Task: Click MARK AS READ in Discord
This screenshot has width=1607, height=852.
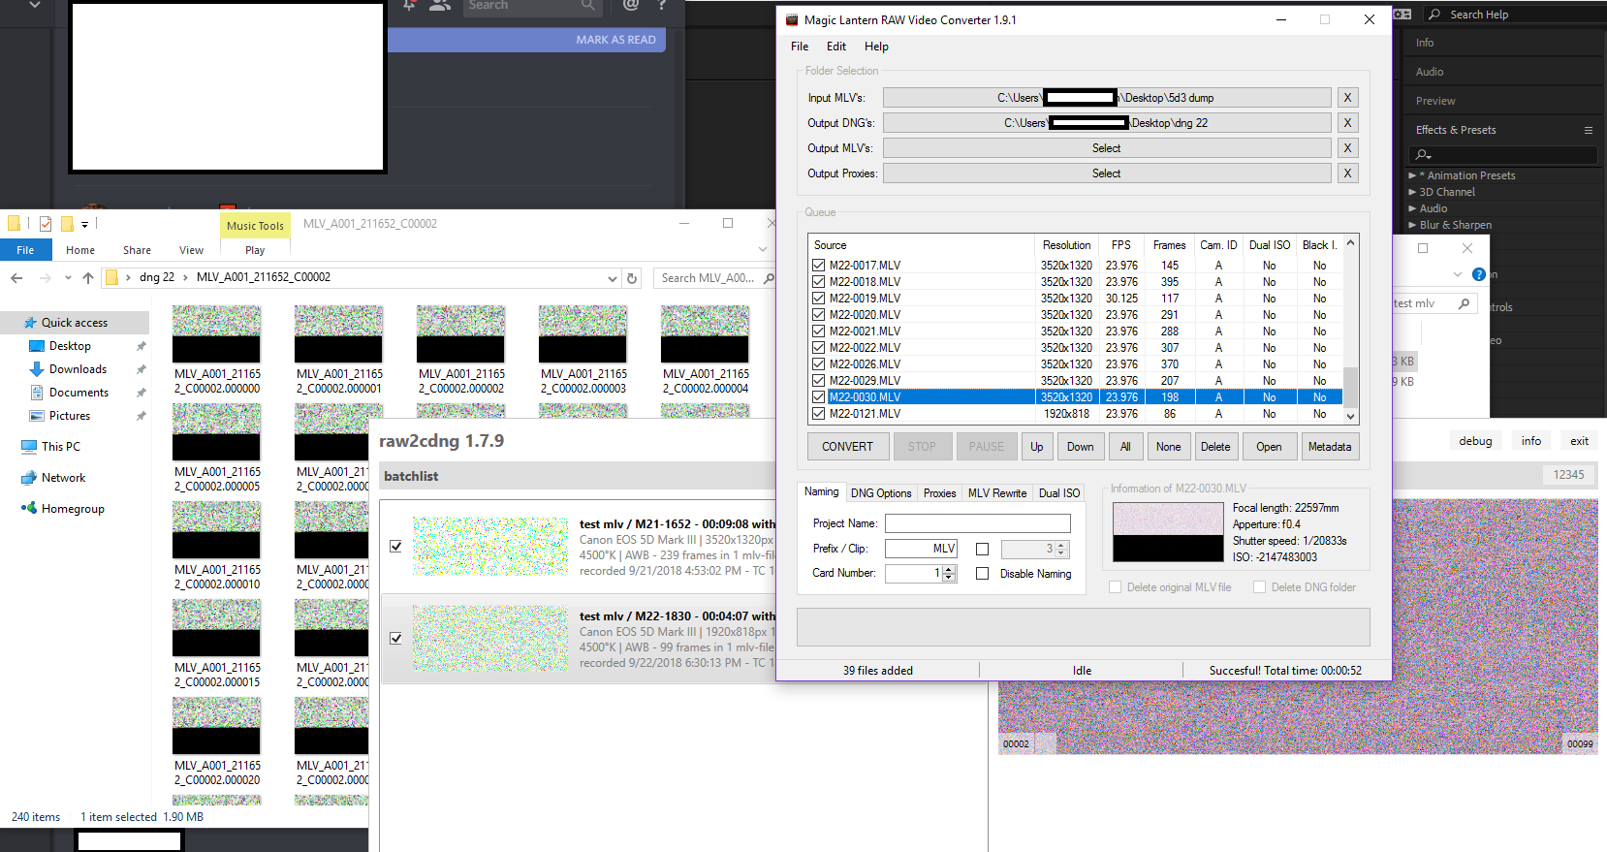Action: [x=616, y=40]
